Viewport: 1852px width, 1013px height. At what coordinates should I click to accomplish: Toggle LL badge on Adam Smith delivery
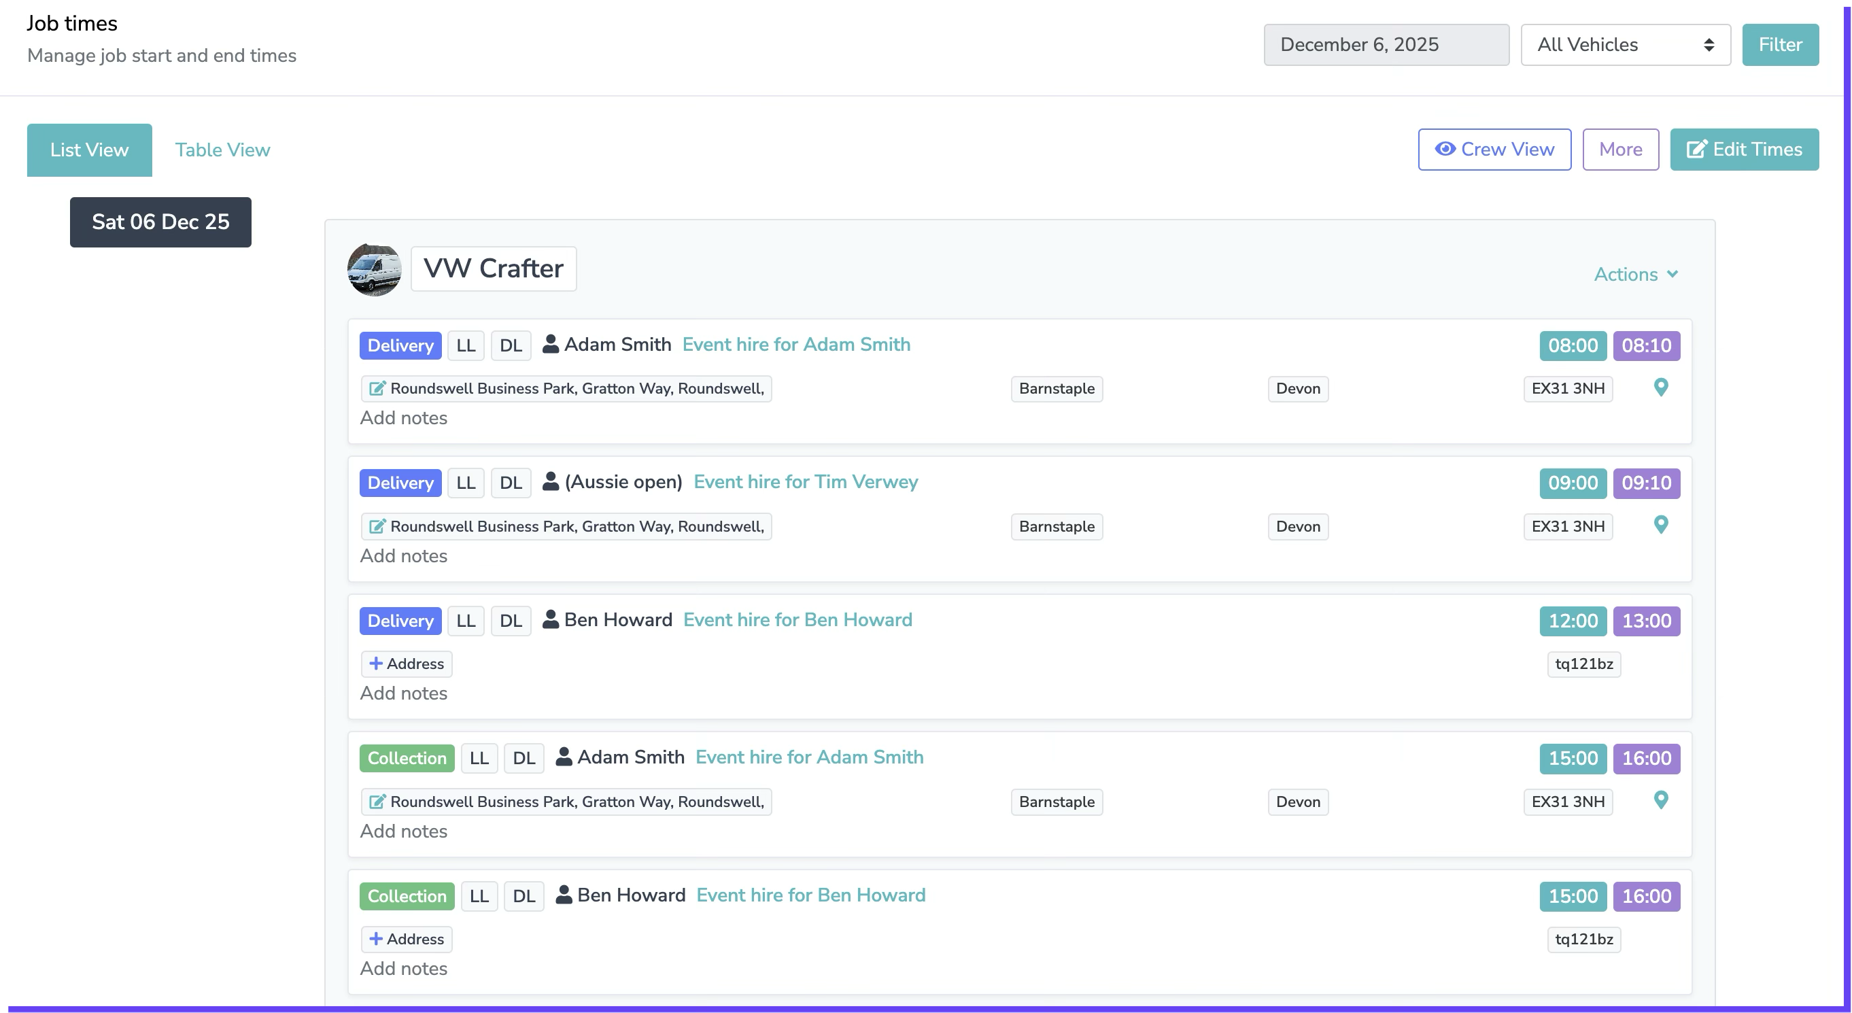click(x=465, y=346)
